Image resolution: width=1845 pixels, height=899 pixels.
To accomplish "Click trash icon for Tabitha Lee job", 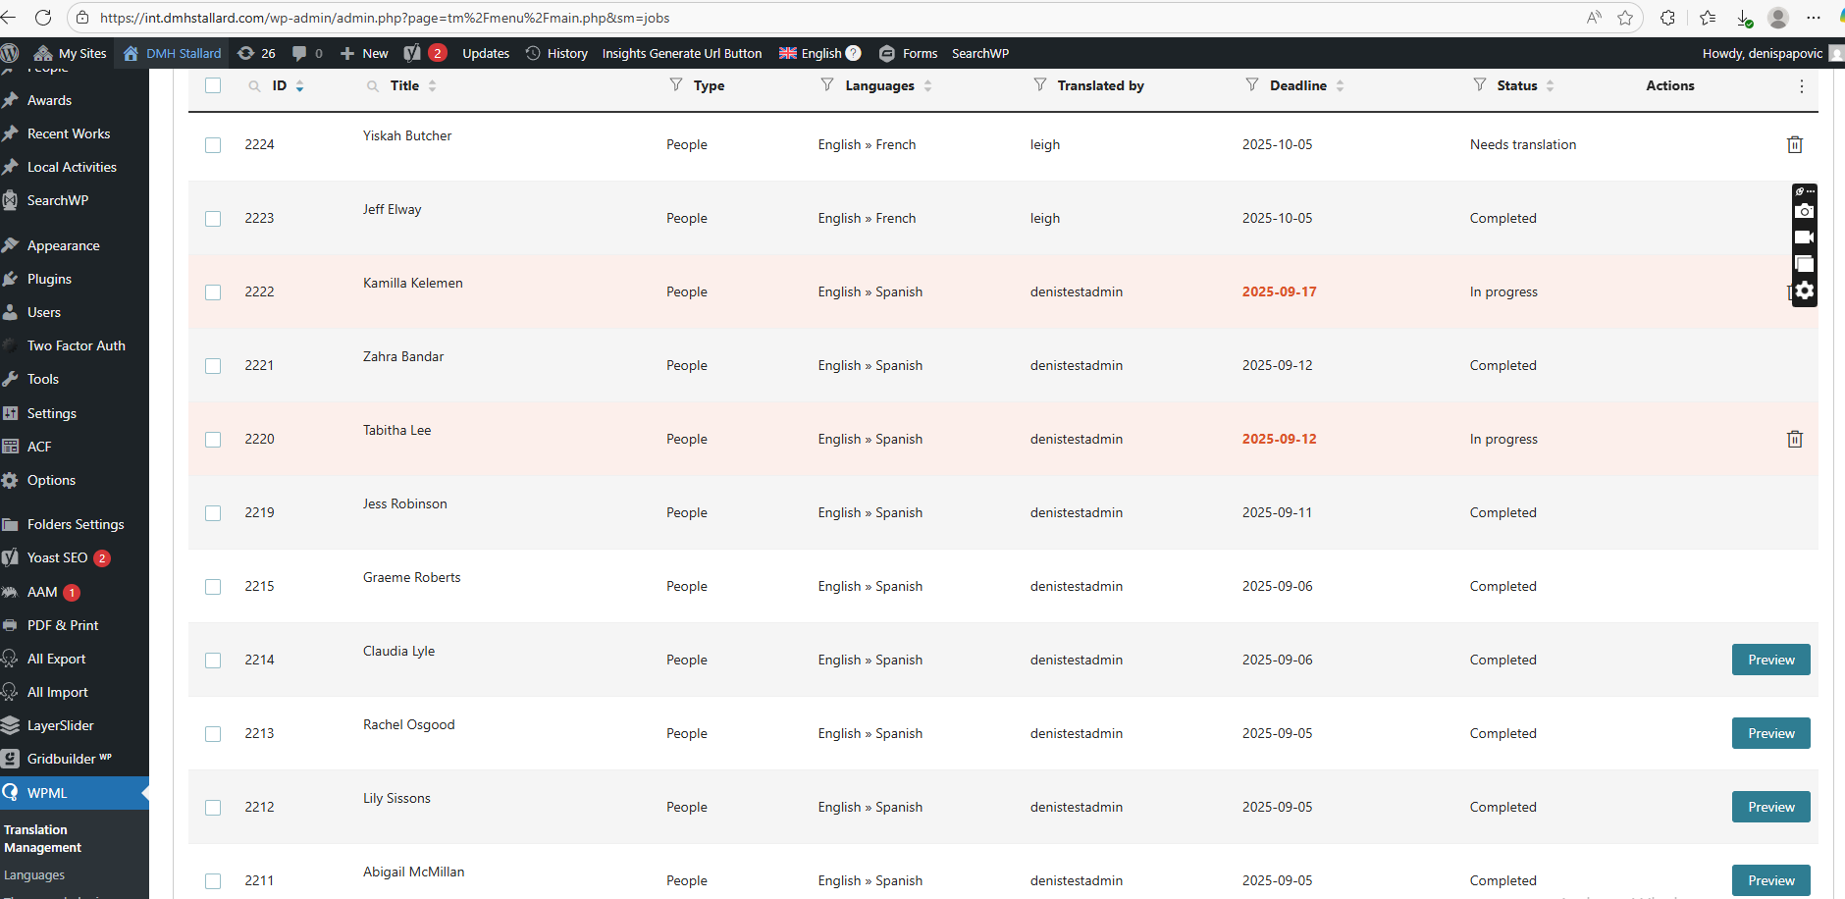I will coord(1794,439).
